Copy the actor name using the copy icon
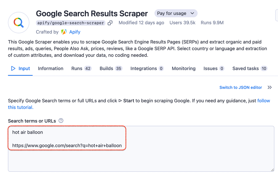Image resolution: width=278 pixels, height=175 pixels. (110, 23)
